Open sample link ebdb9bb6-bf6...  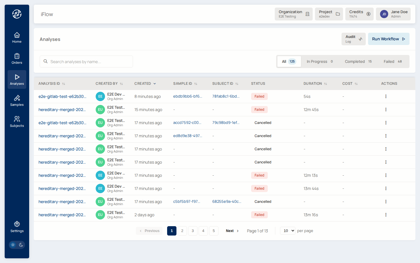click(188, 96)
